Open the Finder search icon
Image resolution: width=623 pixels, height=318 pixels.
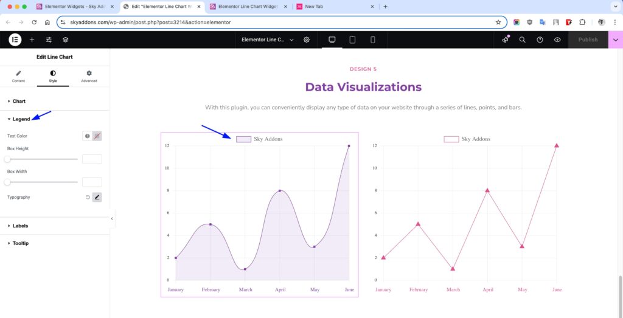tap(523, 40)
